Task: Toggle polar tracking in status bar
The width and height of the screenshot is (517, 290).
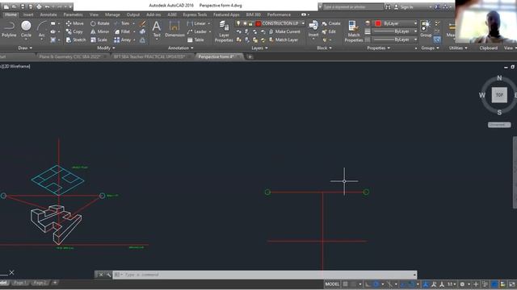Action: coord(376,284)
